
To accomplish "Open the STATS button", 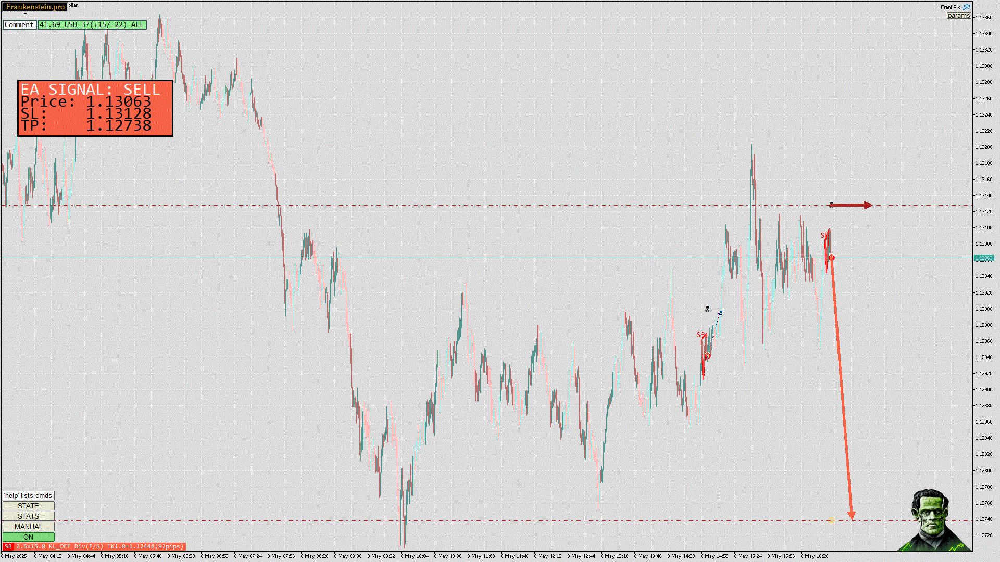I will [29, 516].
